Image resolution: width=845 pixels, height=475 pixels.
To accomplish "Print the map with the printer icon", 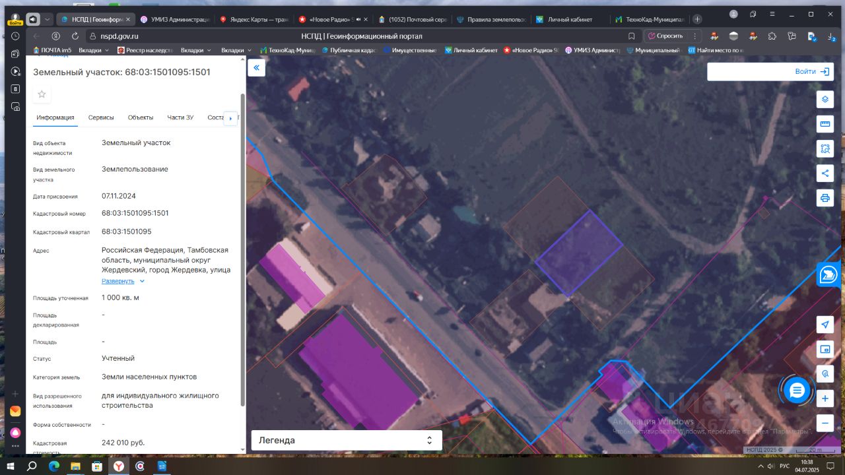I will pyautogui.click(x=825, y=197).
